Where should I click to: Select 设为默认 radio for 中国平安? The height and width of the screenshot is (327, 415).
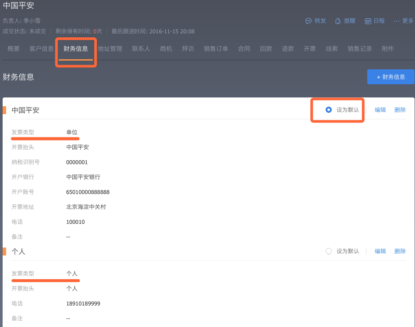click(x=329, y=110)
